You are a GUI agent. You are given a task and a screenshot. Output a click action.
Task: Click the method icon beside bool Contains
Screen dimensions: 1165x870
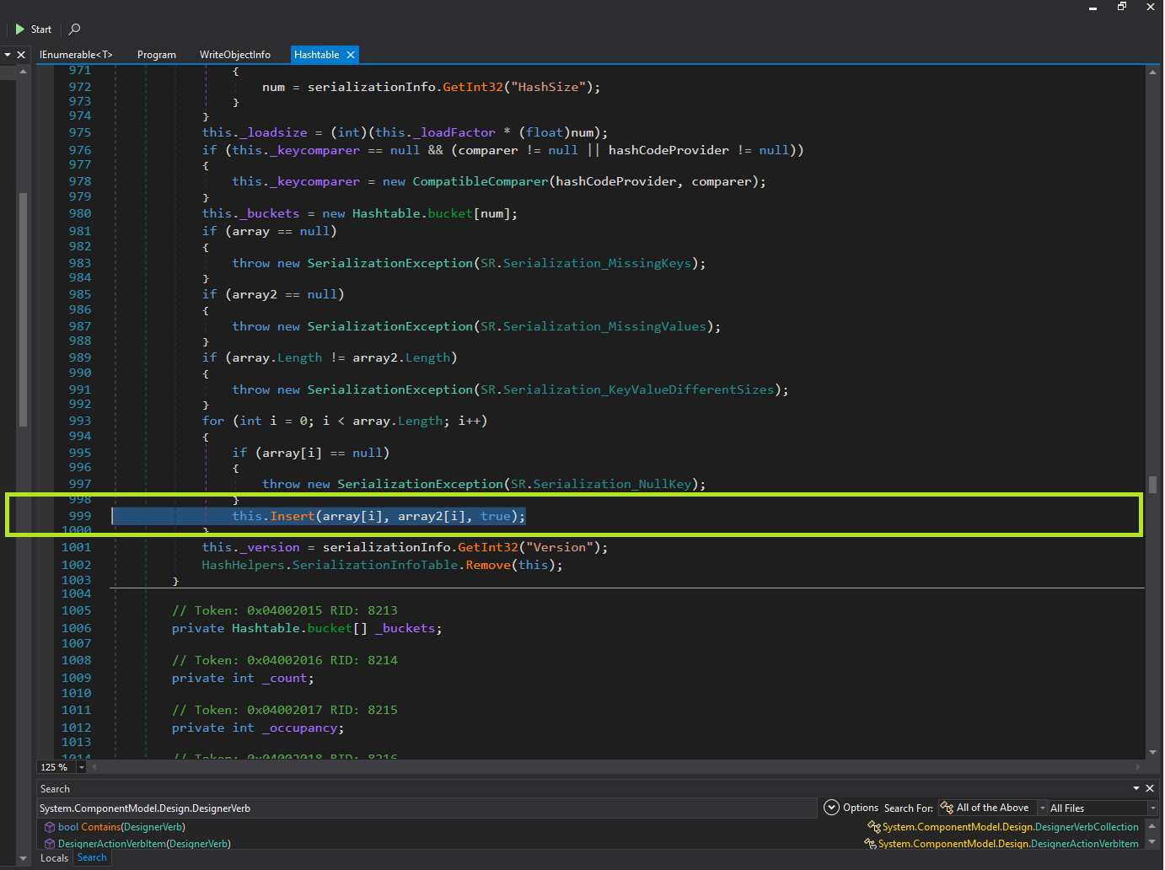[50, 827]
